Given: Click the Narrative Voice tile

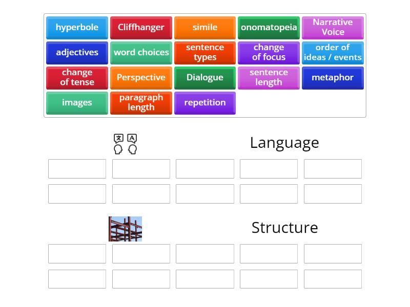Looking at the screenshot, I should (333, 28).
